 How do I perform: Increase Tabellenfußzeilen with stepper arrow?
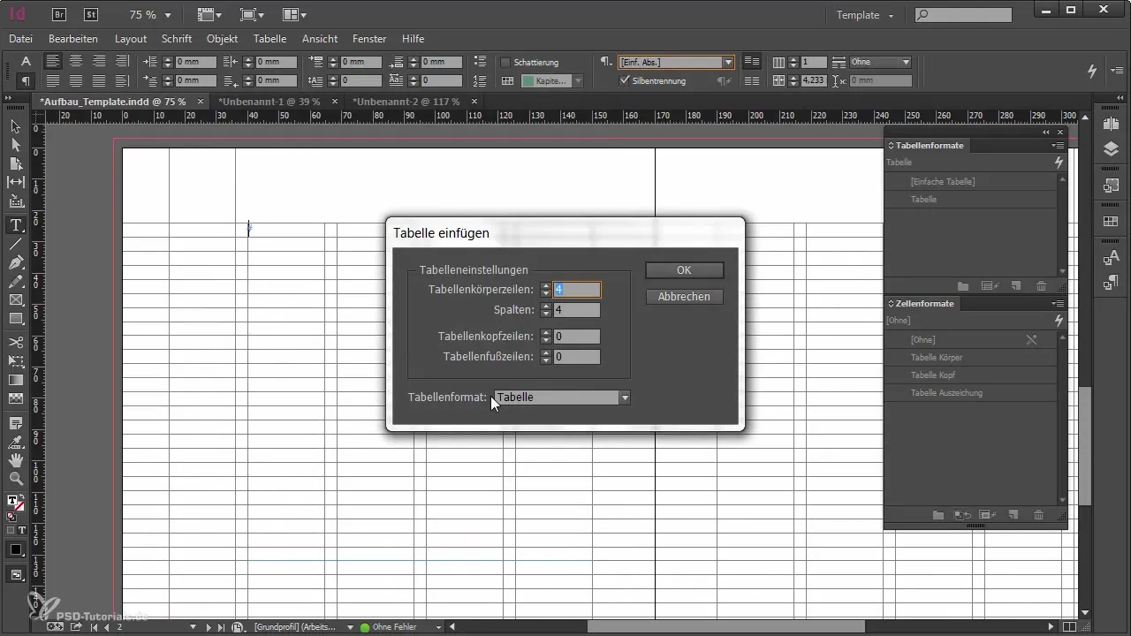click(x=546, y=353)
